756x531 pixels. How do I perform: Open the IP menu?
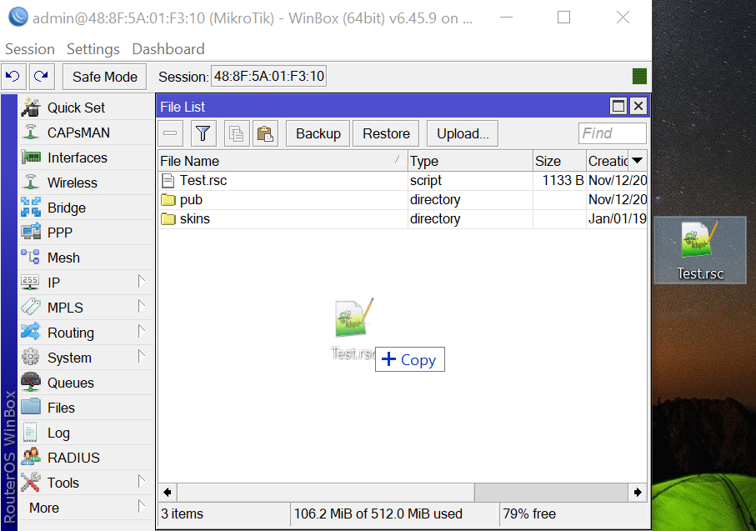click(87, 283)
